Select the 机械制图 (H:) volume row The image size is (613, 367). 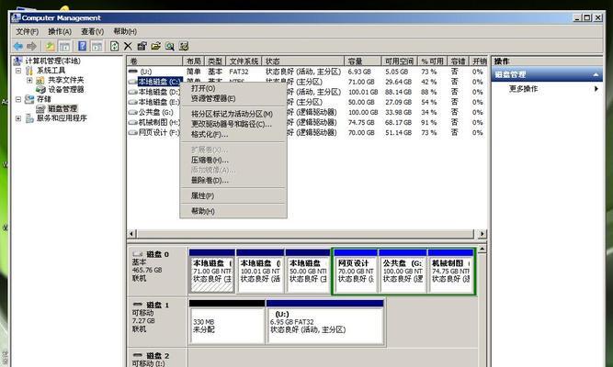pos(307,123)
